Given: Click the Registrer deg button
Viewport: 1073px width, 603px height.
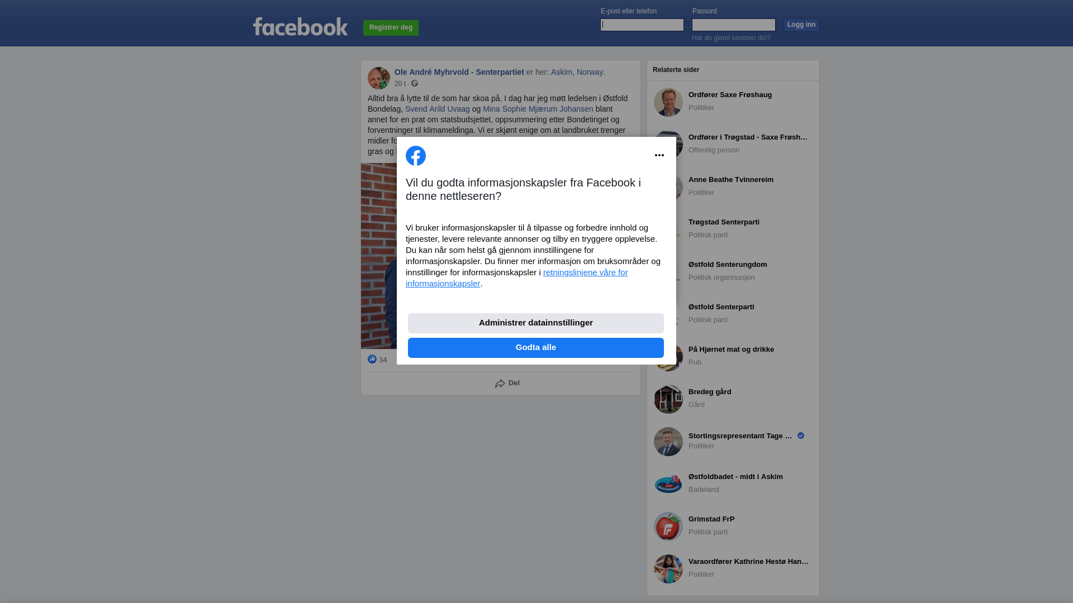Looking at the screenshot, I should click(x=391, y=28).
